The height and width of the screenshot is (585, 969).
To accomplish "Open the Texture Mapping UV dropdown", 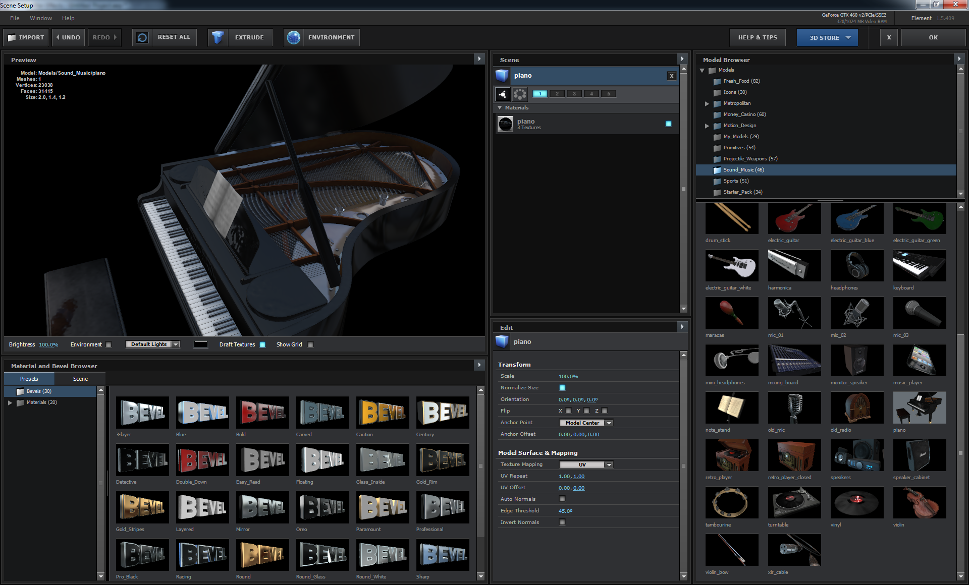I will [x=608, y=464].
